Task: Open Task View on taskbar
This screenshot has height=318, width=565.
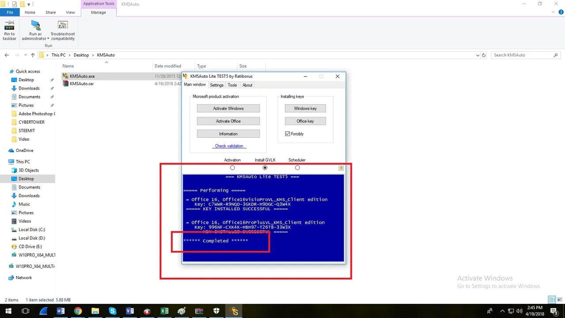Action: (x=25, y=311)
